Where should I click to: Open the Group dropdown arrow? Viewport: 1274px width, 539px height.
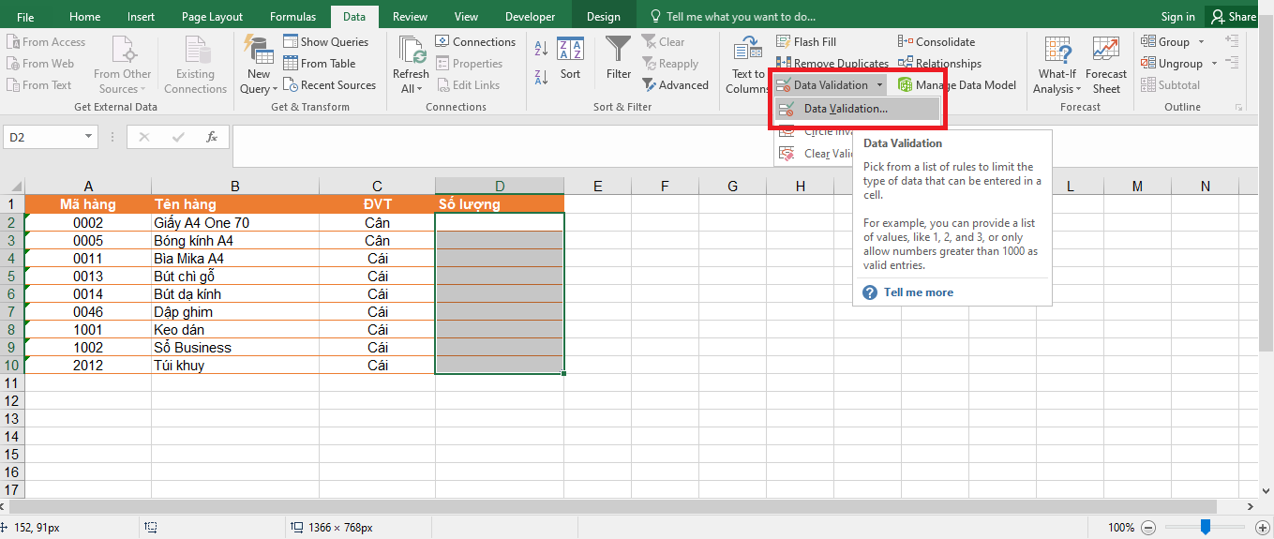pyautogui.click(x=1201, y=42)
